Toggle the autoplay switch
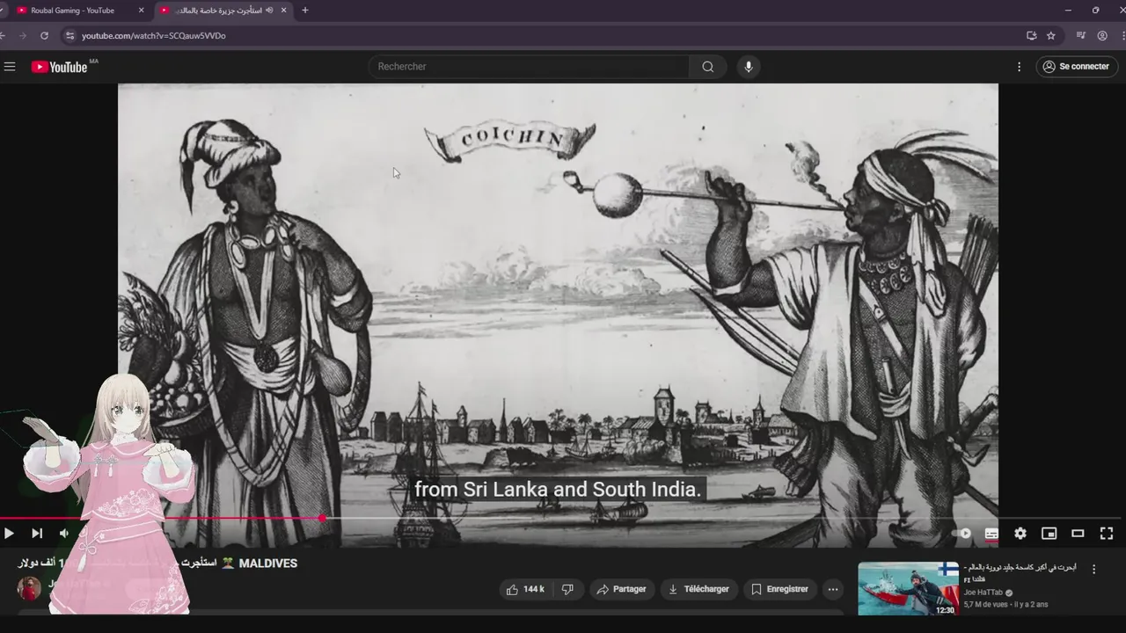1126x633 pixels. tap(962, 534)
